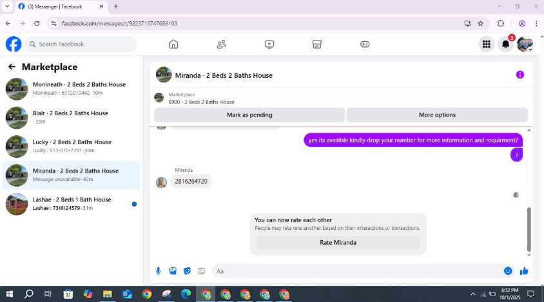The width and height of the screenshot is (544, 302).
Task: Click the Search Facebook field
Action: tap(81, 44)
